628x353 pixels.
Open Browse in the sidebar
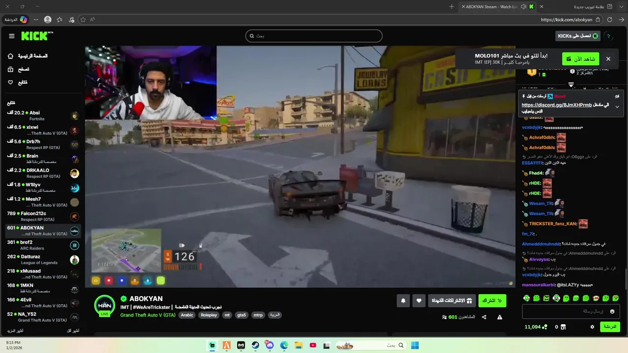point(19,69)
